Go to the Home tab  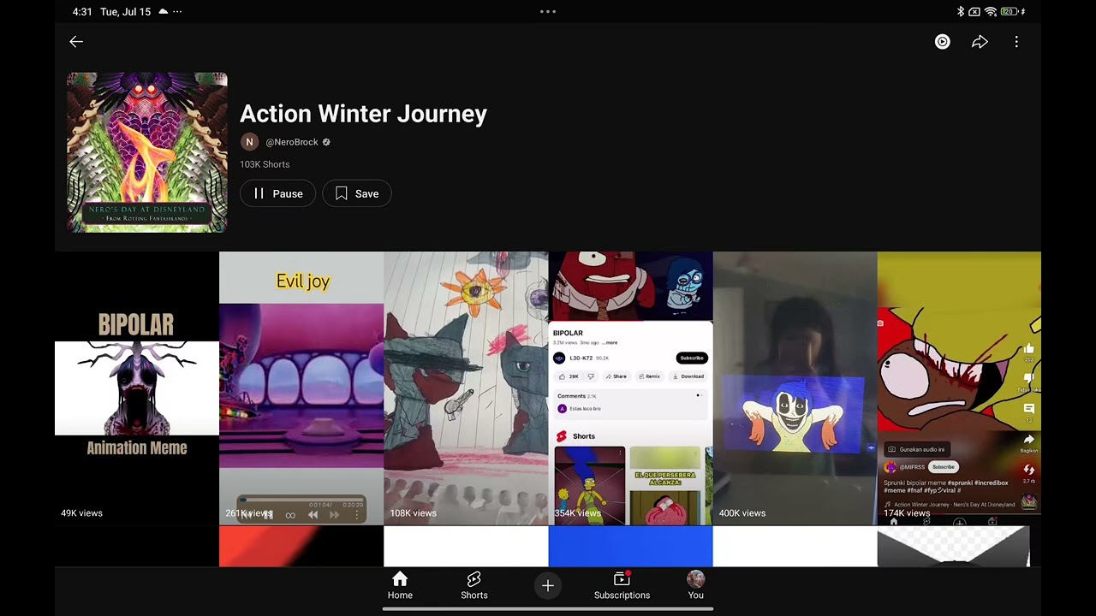tap(400, 586)
